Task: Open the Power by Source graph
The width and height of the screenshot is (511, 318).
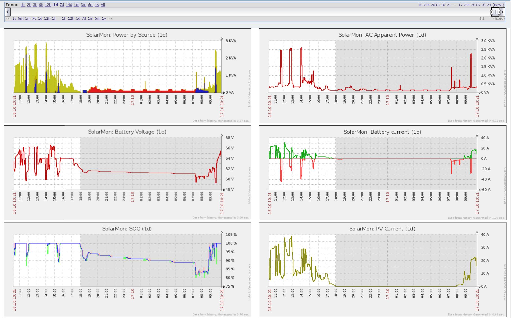Action: click(x=127, y=76)
